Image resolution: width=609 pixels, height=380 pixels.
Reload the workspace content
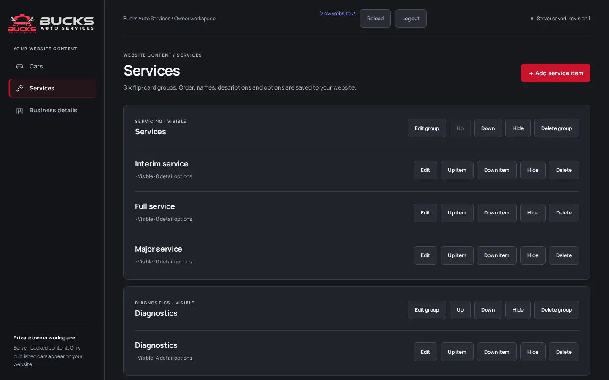coord(375,19)
